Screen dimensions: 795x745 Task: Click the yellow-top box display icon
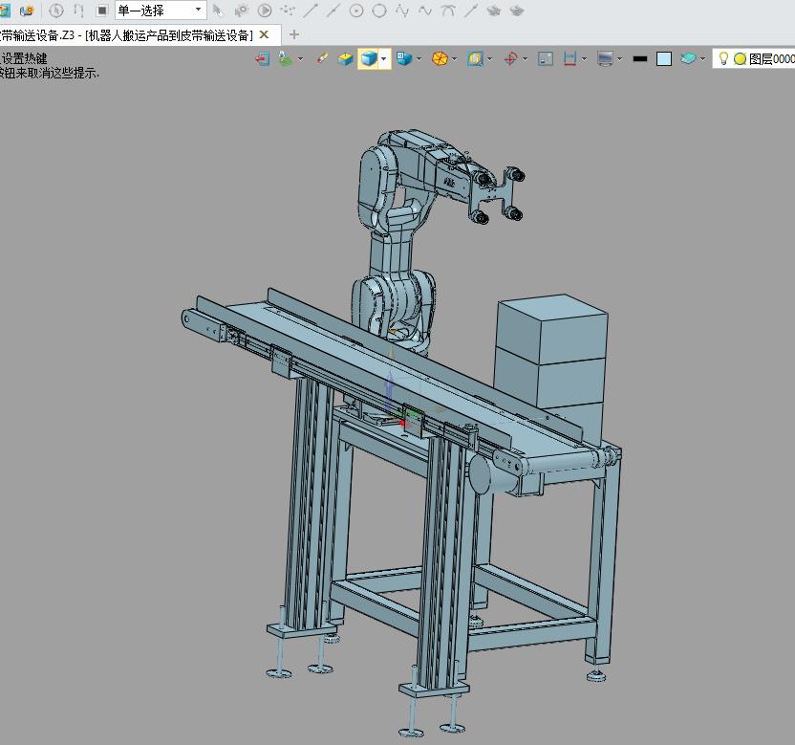coord(345,59)
